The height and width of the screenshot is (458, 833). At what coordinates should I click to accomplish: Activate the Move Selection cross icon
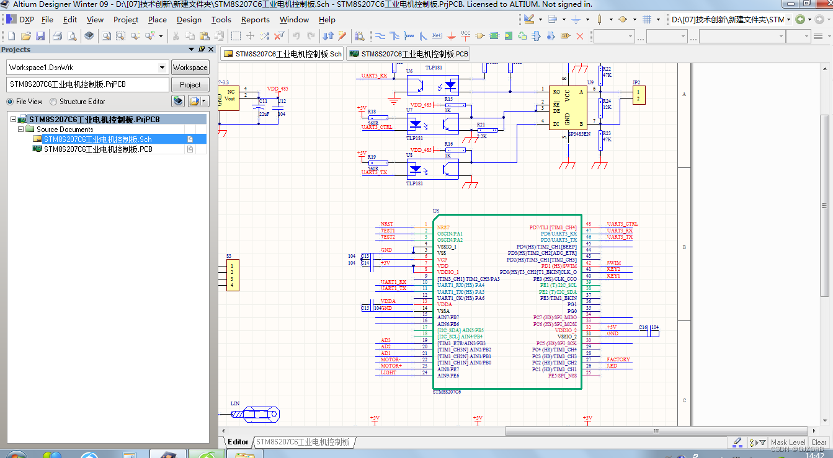250,36
